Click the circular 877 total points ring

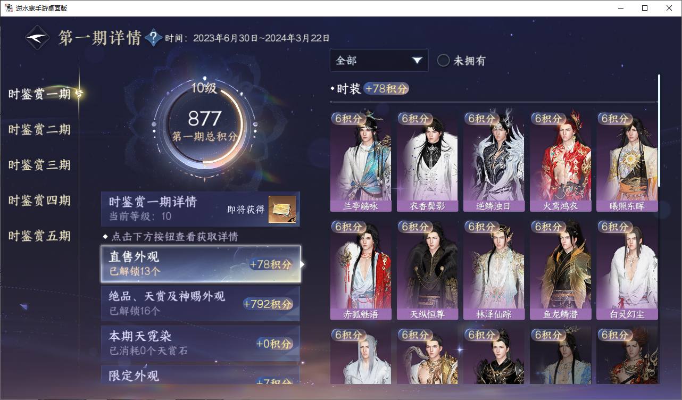pos(204,126)
